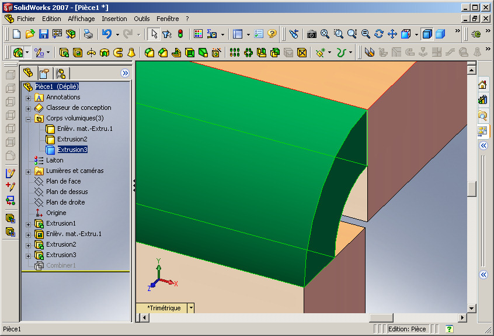Switch to the FeatureManager design tree tab
The image size is (494, 336).
[x=29, y=73]
